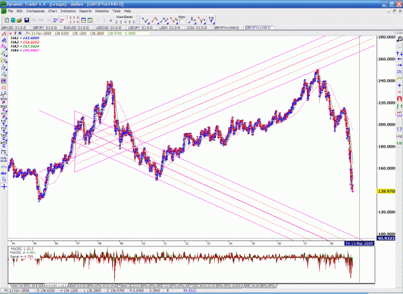Select the red rectangle drawing tool
Screen dimensions: 403x294
tap(4, 88)
